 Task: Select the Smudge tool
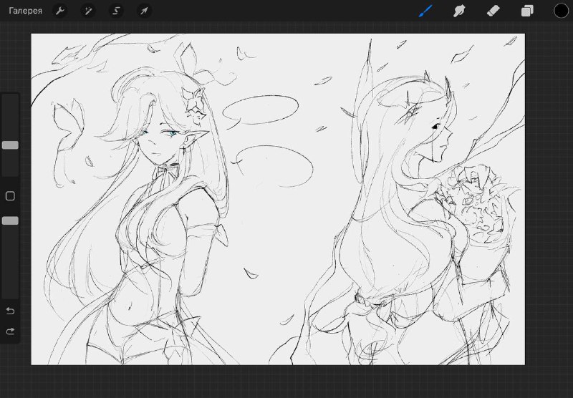(x=459, y=11)
